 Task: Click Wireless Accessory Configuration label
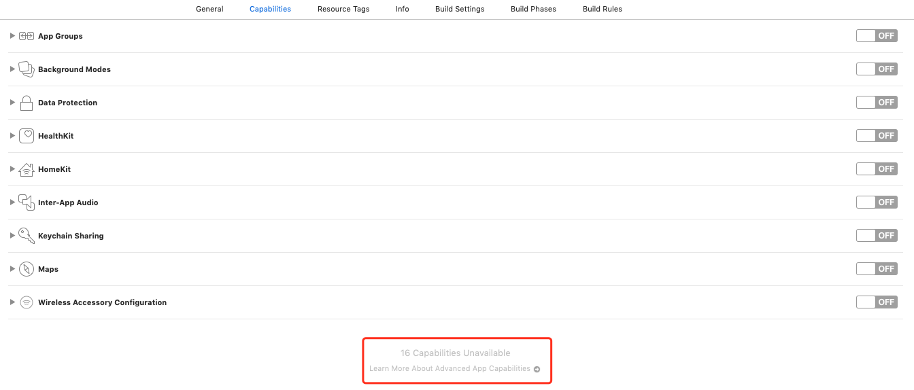pyautogui.click(x=102, y=302)
